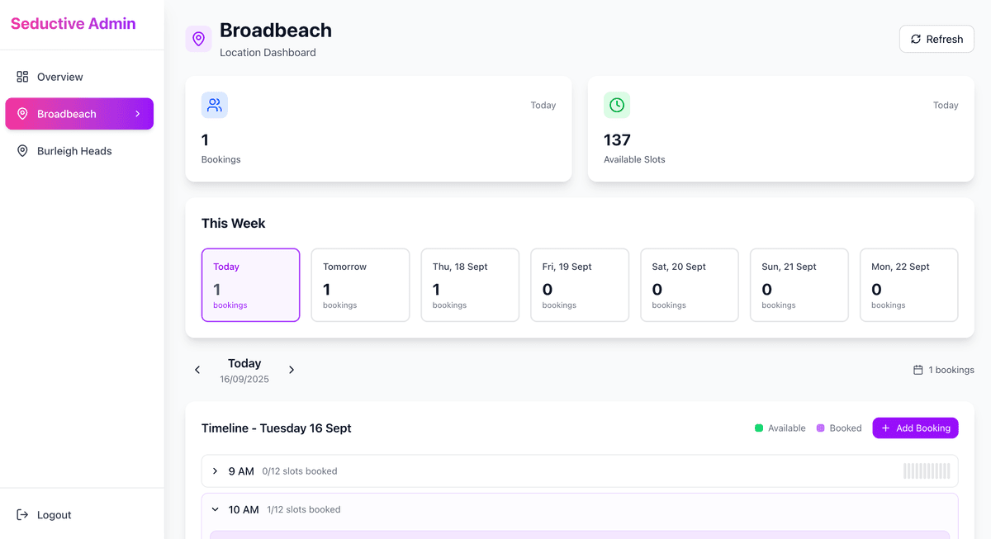Expand the 9 AM timeline row
The height and width of the screenshot is (539, 991).
[216, 470]
